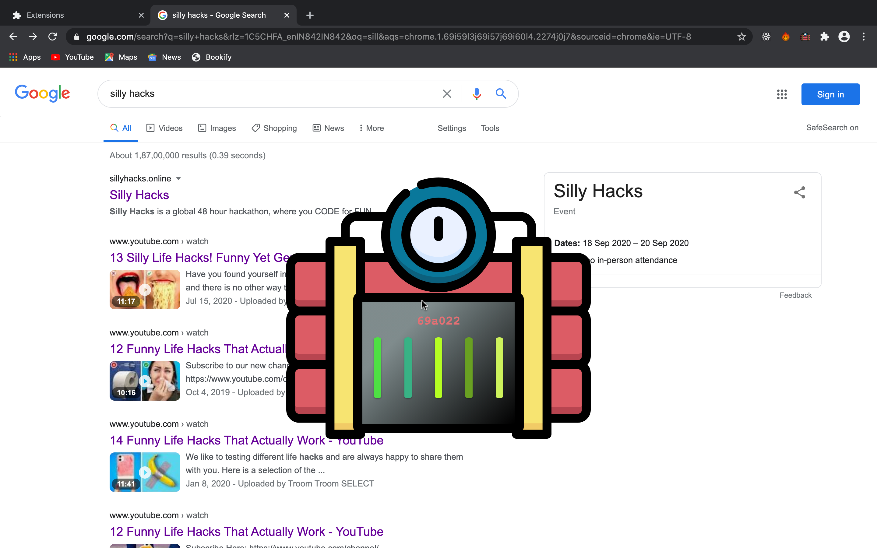Clear the search box with the X icon
Viewport: 877px width, 548px height.
(447, 94)
